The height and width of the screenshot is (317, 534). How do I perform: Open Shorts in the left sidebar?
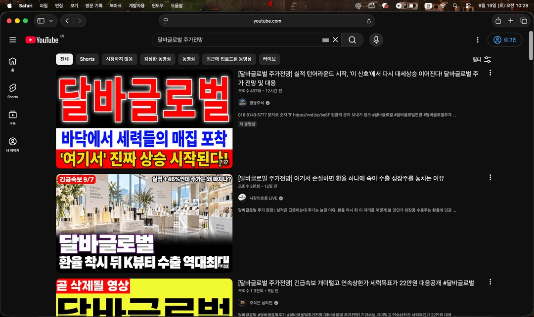click(12, 91)
